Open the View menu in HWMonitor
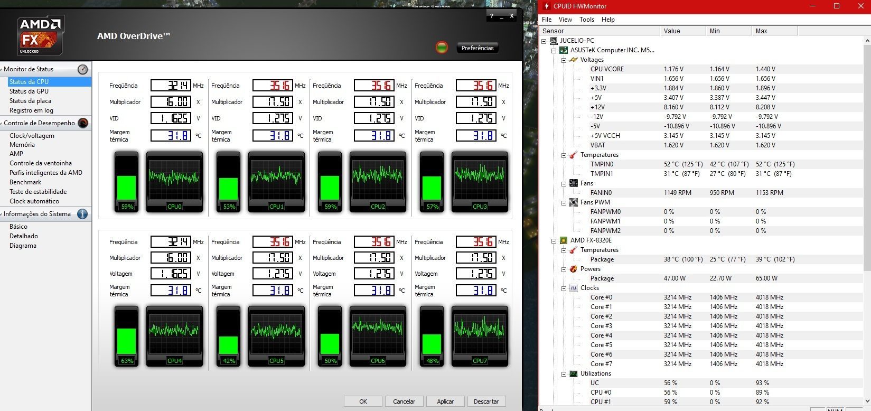The image size is (871, 411). pos(565,20)
